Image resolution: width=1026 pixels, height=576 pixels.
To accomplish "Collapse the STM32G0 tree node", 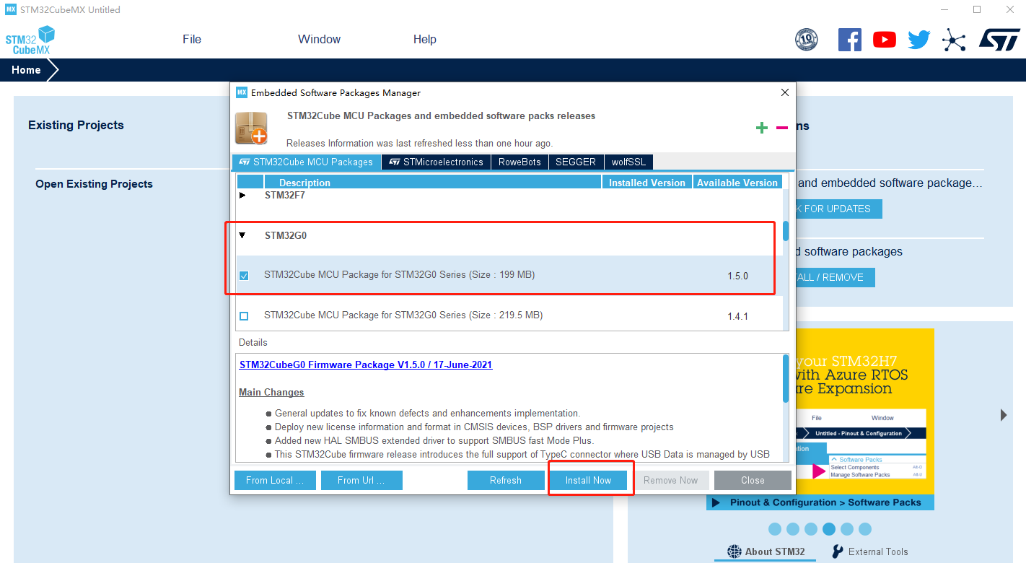I will click(242, 235).
